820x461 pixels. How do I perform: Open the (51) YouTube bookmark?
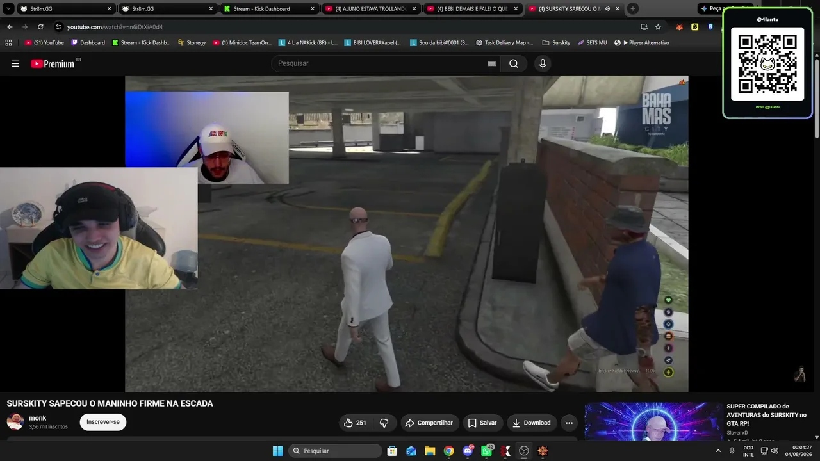44,42
